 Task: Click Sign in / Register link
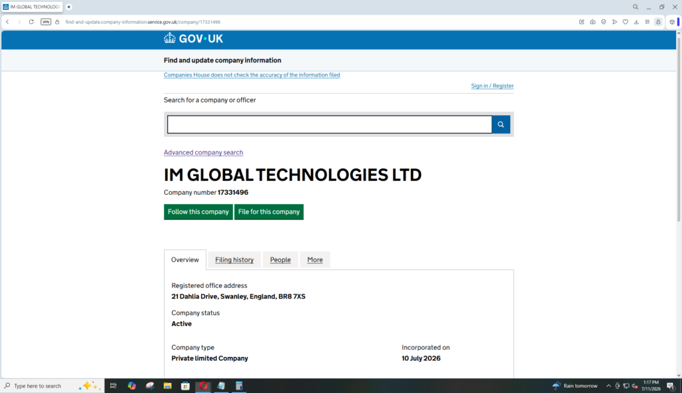[492, 86]
